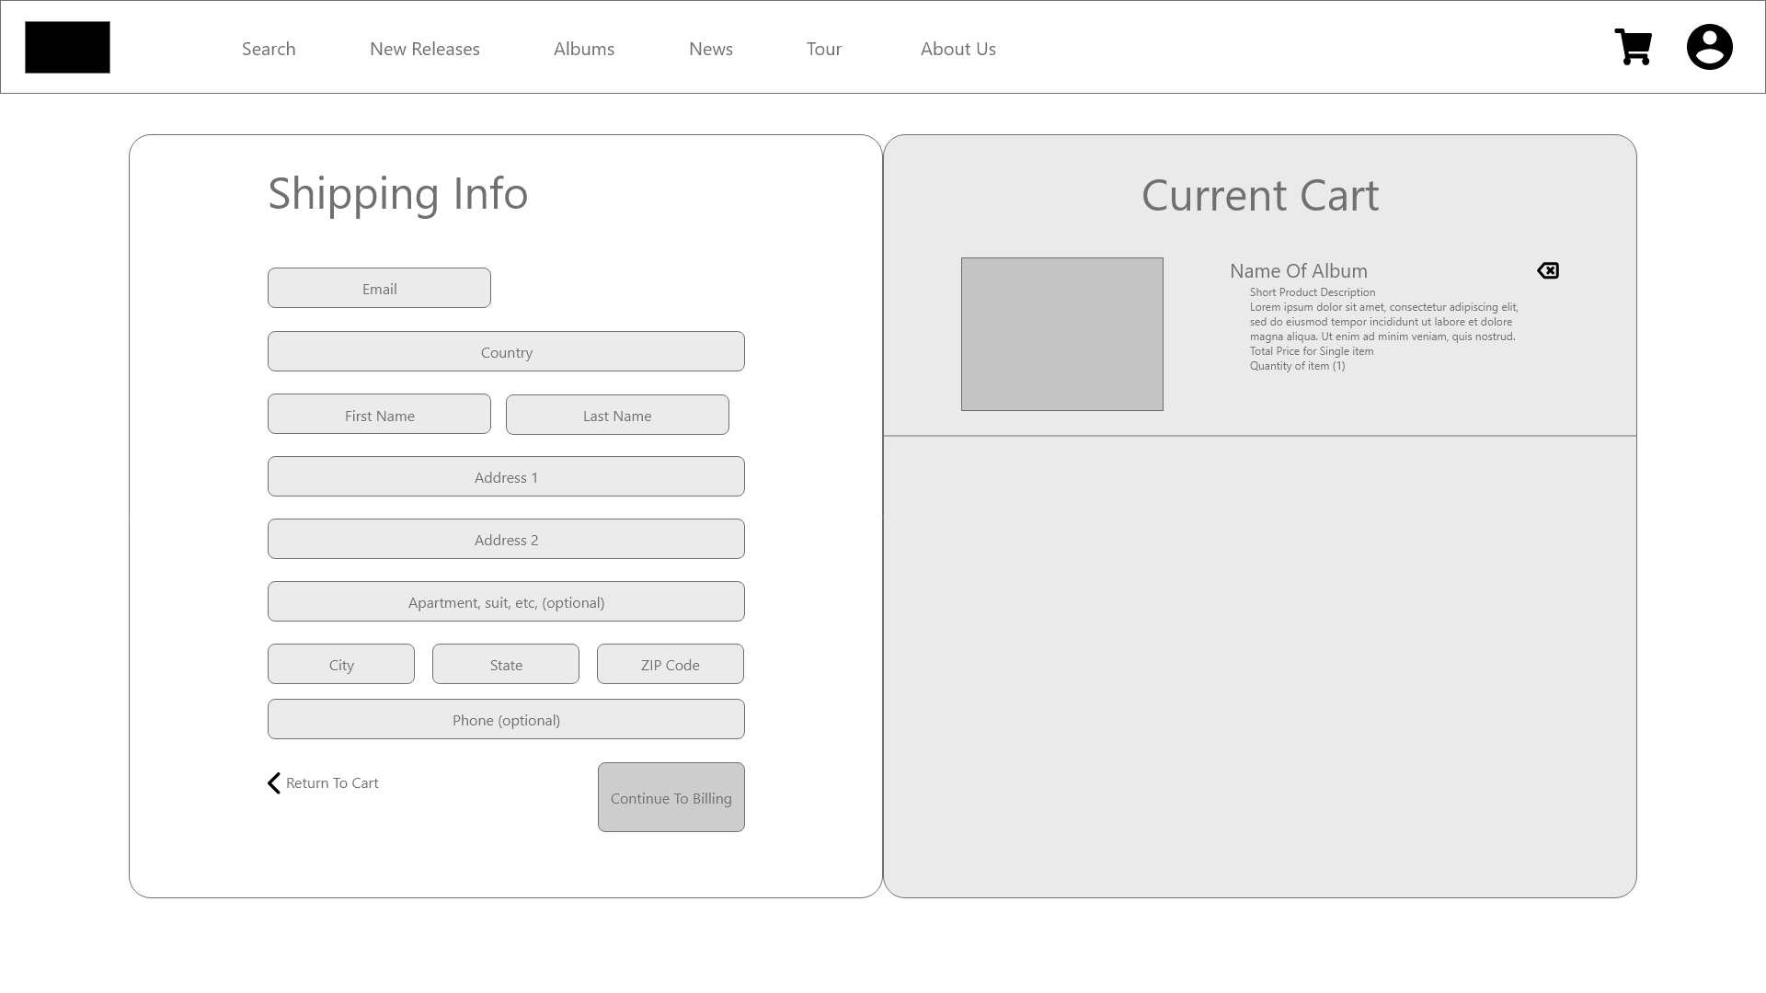Open the Tour page

click(x=823, y=49)
